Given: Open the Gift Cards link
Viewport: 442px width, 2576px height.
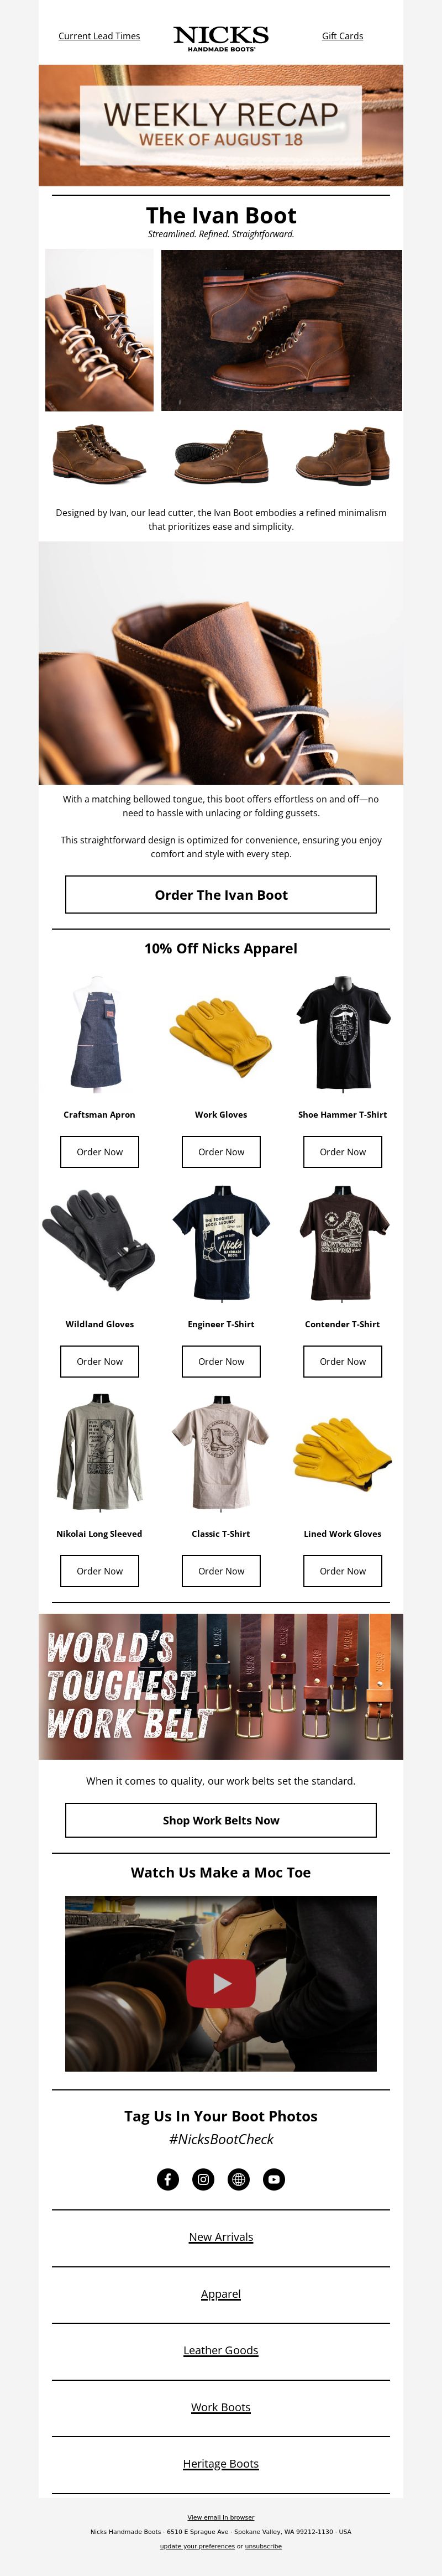Looking at the screenshot, I should 342,36.
